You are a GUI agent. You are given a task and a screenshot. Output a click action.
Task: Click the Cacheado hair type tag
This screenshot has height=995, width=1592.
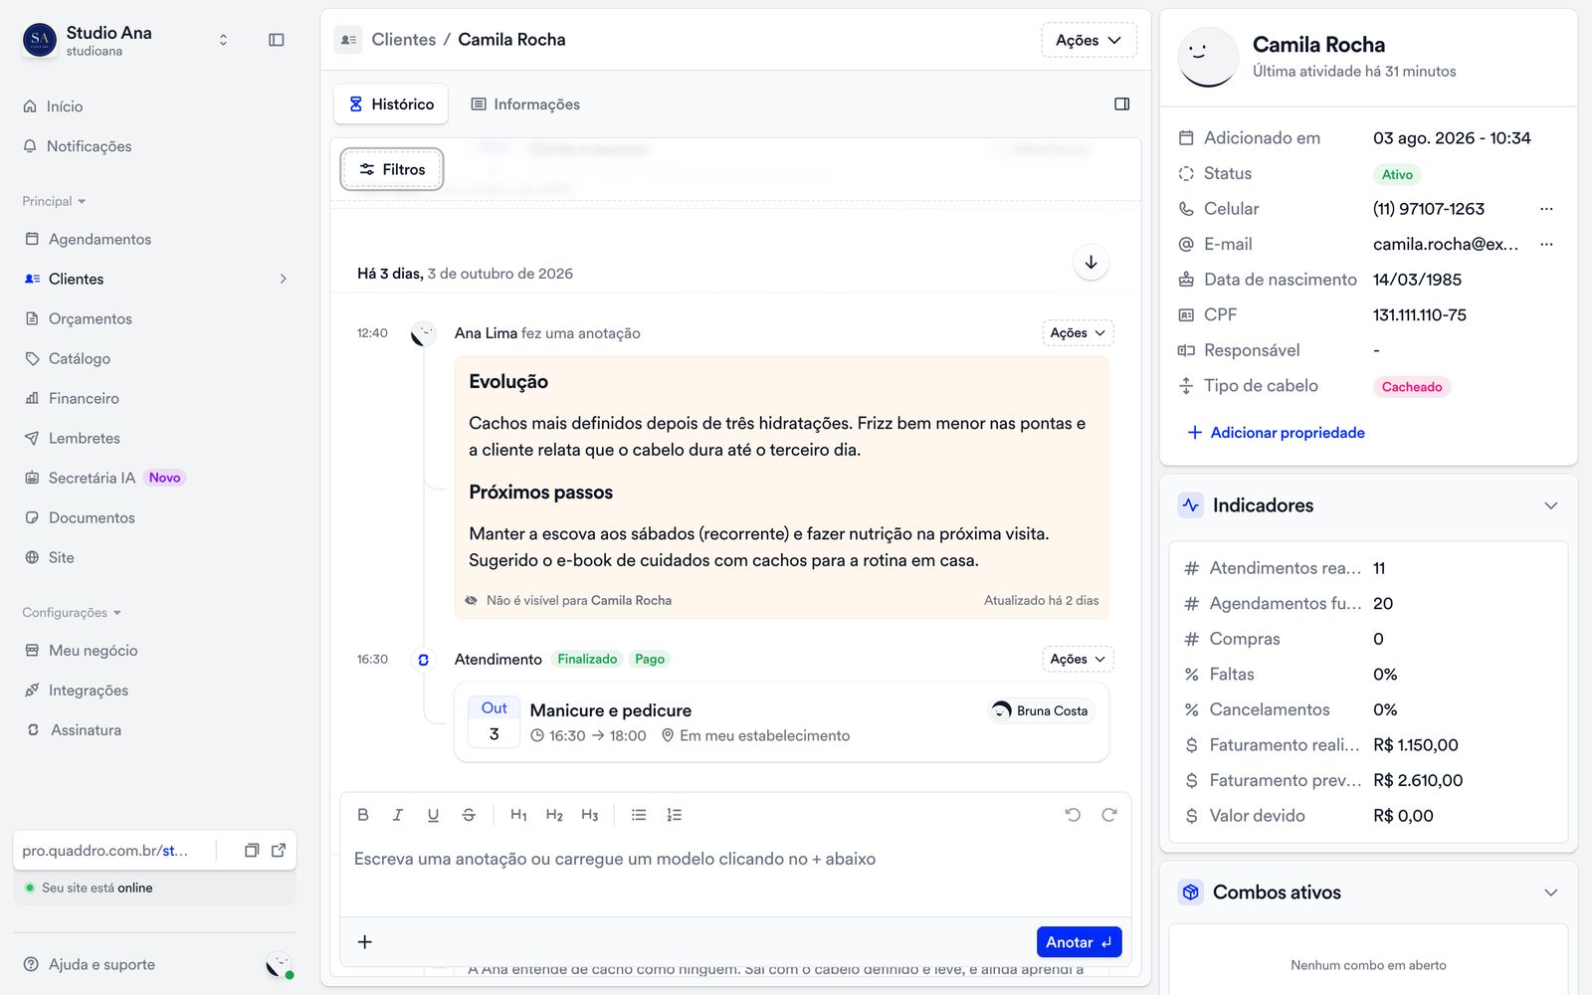click(1411, 387)
